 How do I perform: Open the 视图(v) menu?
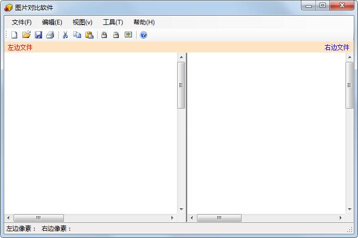(83, 22)
